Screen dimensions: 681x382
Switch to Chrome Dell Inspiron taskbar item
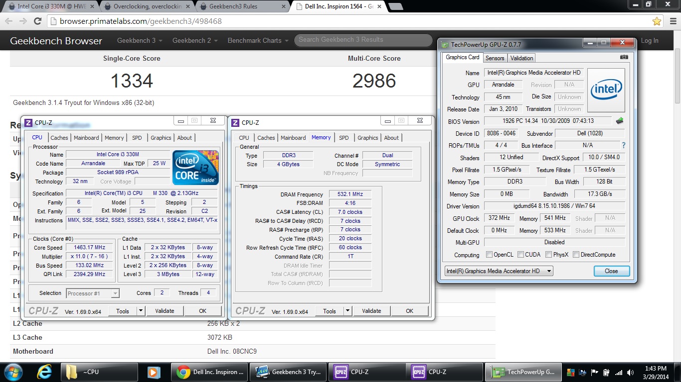210,372
